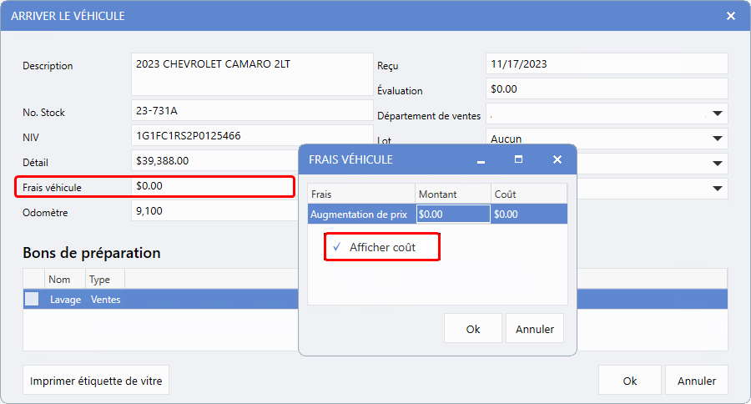Click the Reçu date field

tap(606, 63)
